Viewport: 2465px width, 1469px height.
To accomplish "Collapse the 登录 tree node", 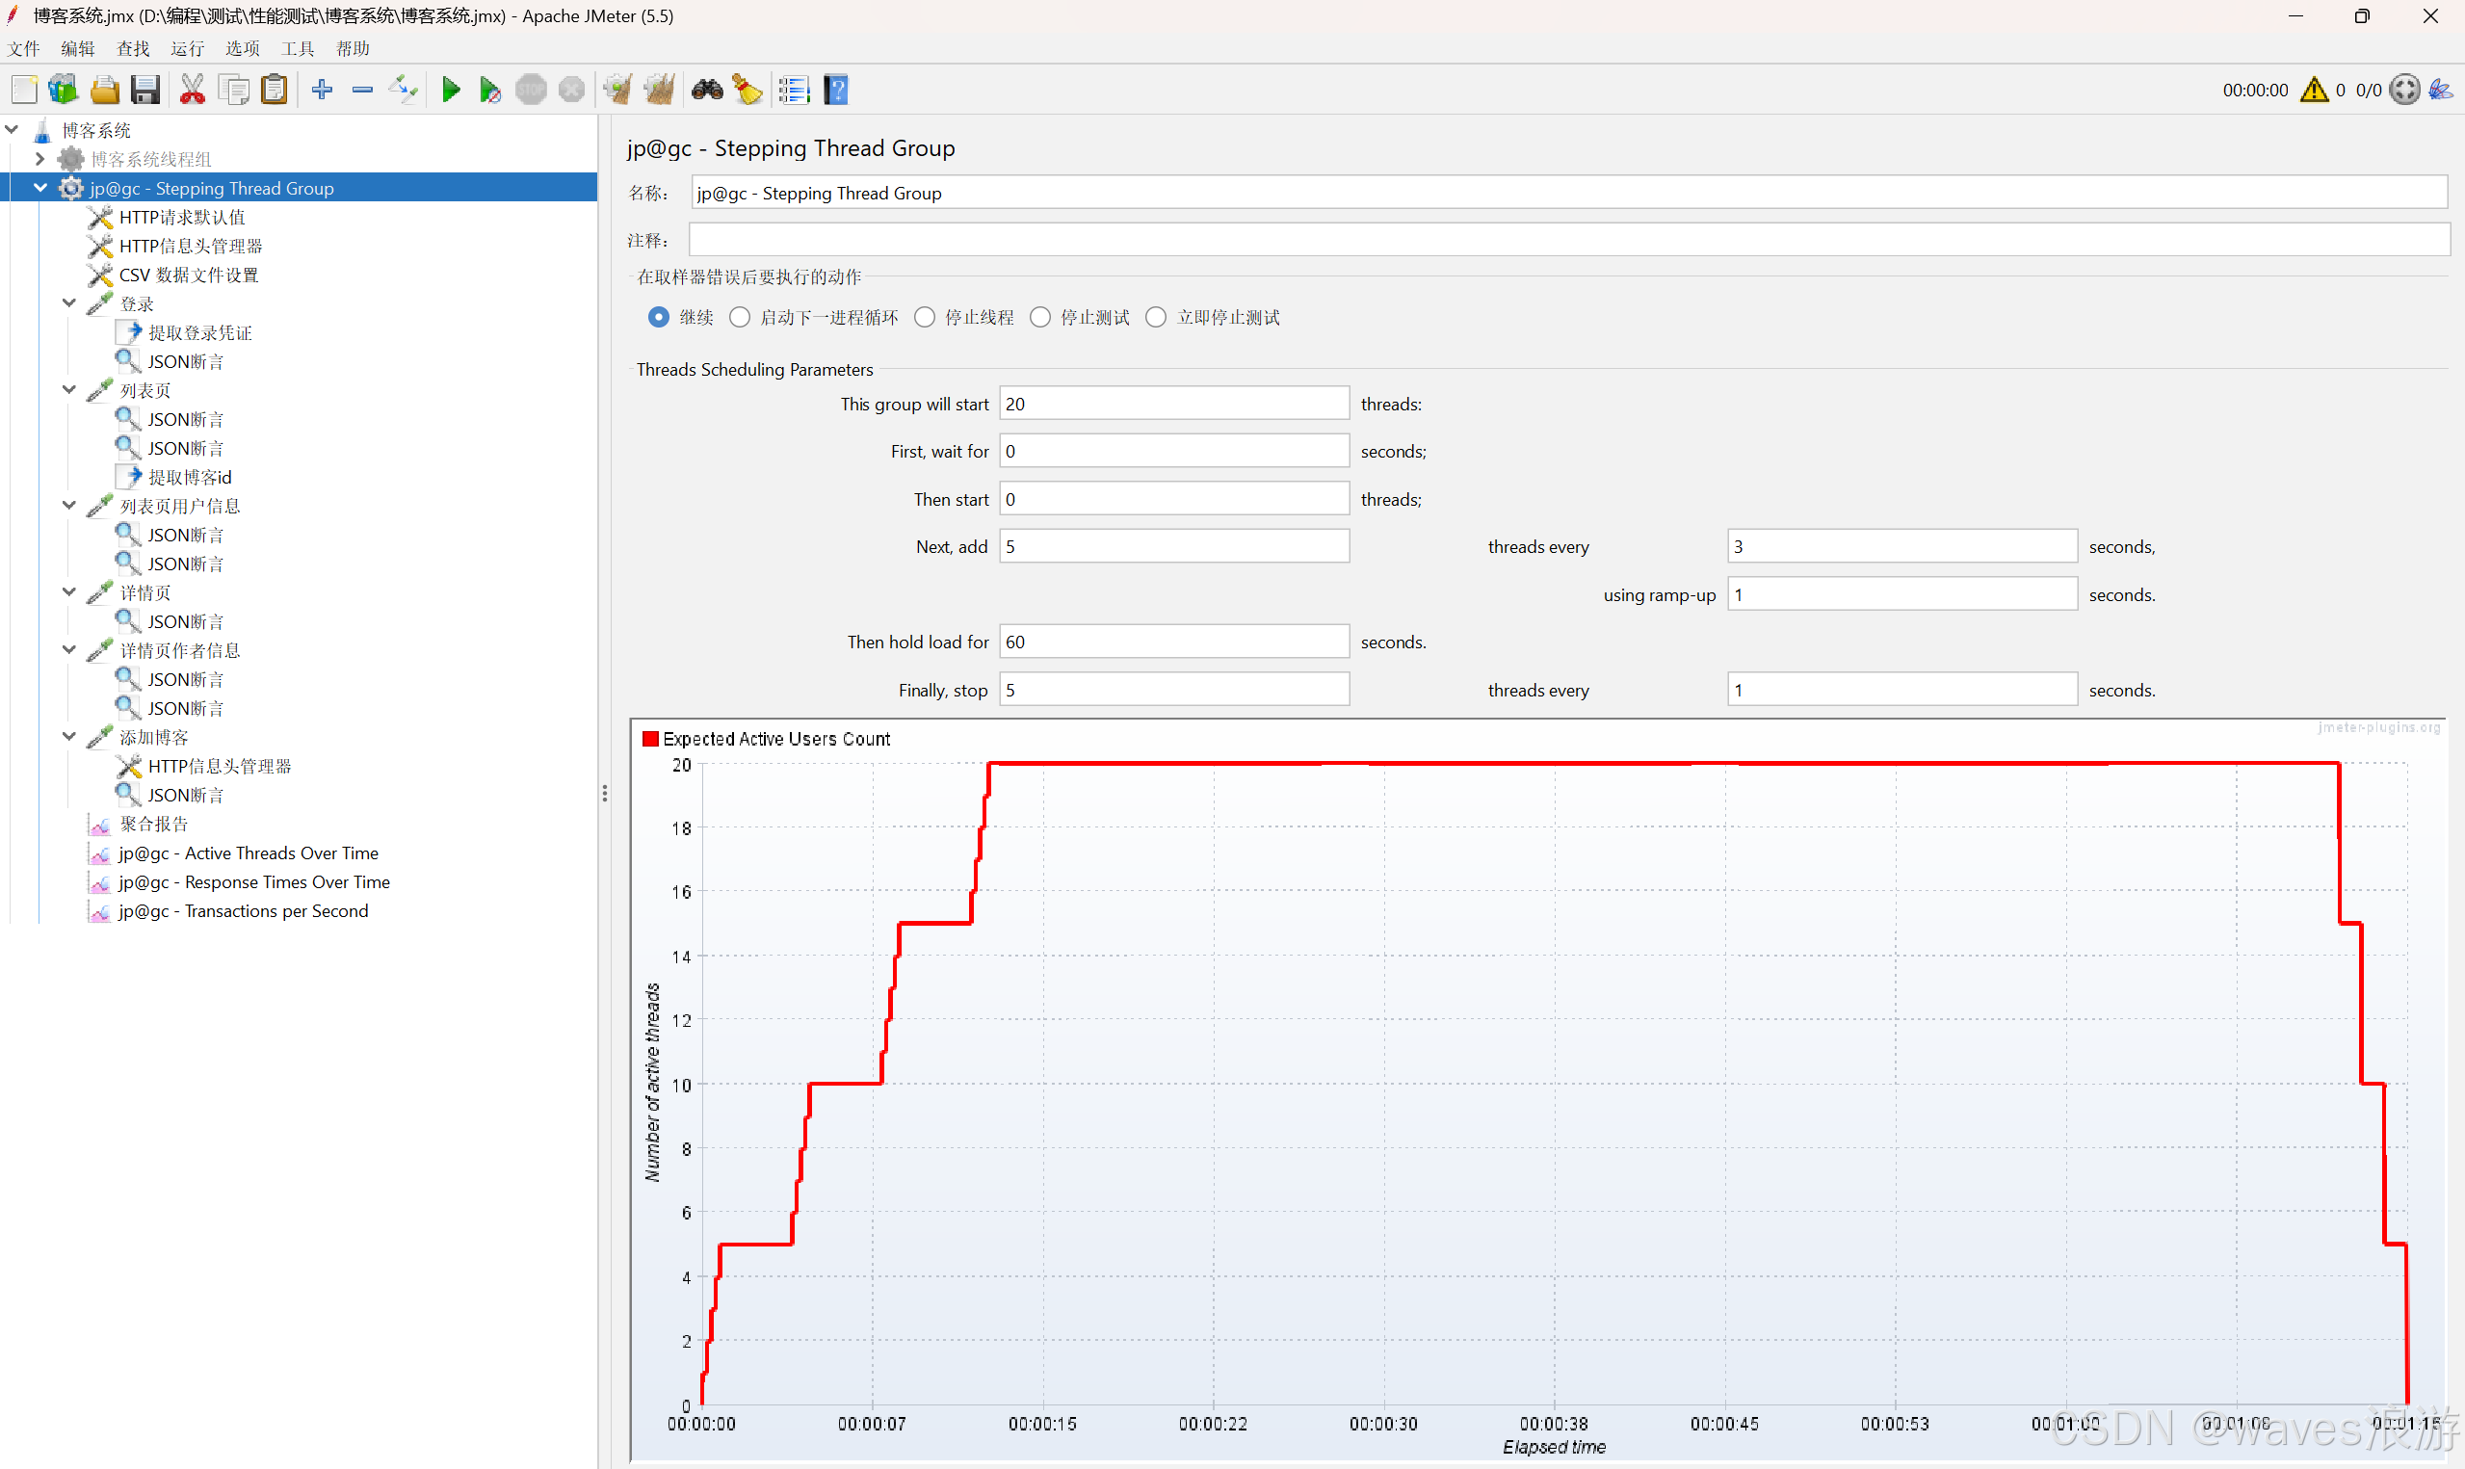I will click(x=68, y=303).
